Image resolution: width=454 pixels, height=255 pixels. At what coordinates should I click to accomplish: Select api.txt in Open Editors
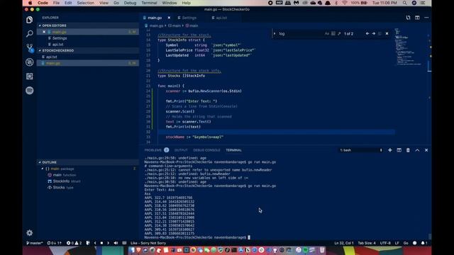click(x=88, y=44)
